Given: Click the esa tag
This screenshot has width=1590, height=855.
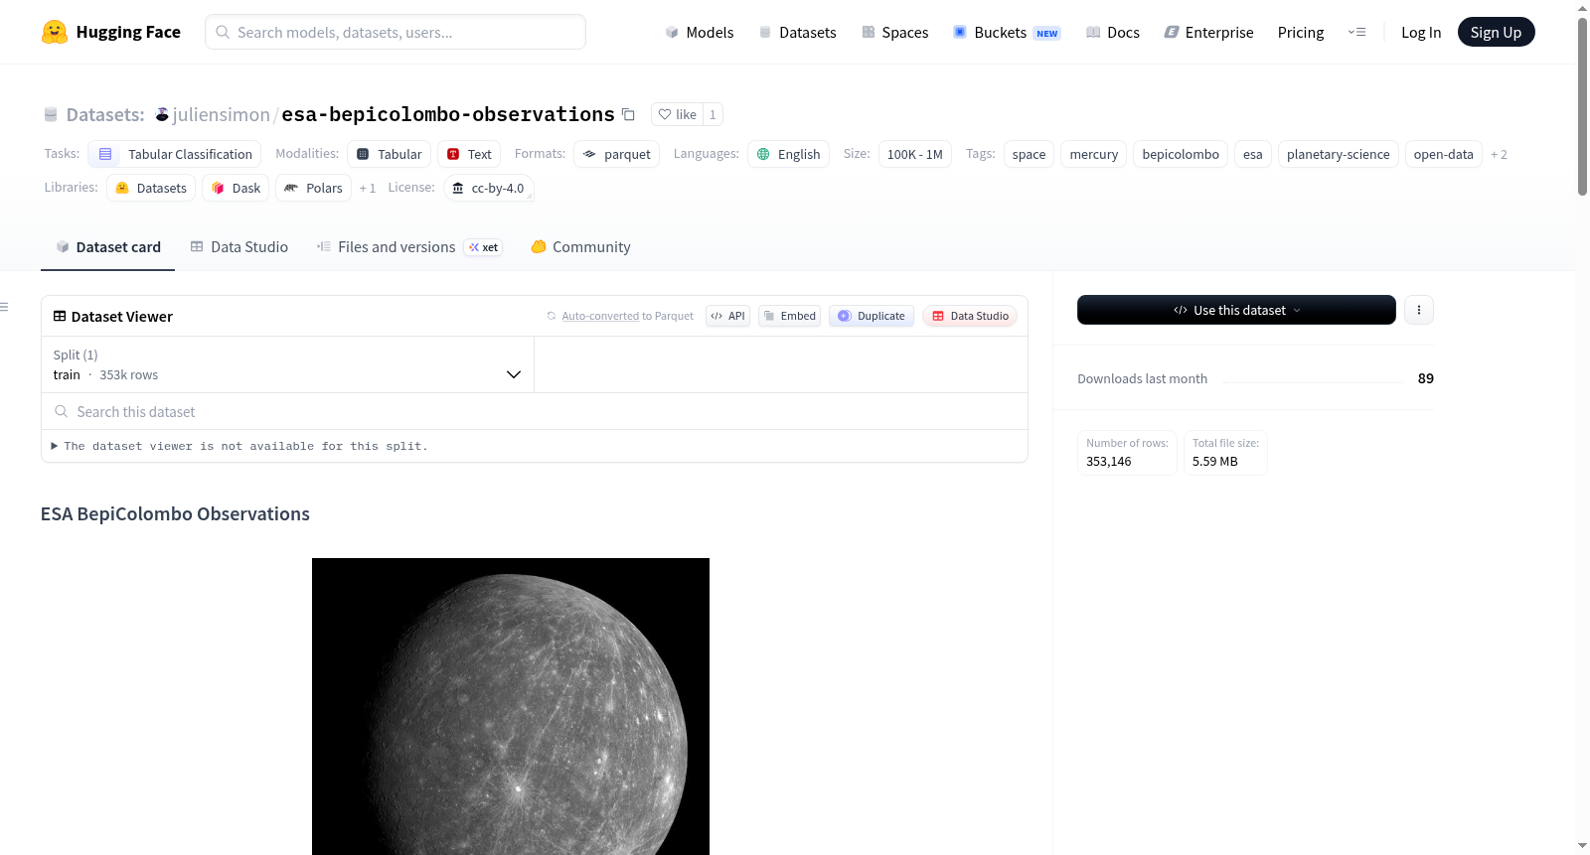Looking at the screenshot, I should 1253,154.
